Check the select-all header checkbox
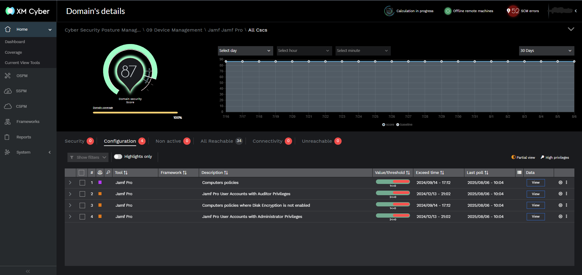 [81, 173]
